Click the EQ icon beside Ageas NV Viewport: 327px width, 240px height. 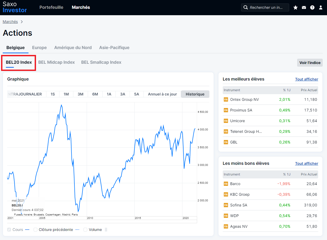226,226
